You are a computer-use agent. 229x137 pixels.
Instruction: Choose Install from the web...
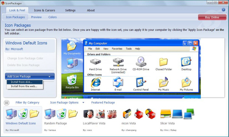click(x=24, y=86)
